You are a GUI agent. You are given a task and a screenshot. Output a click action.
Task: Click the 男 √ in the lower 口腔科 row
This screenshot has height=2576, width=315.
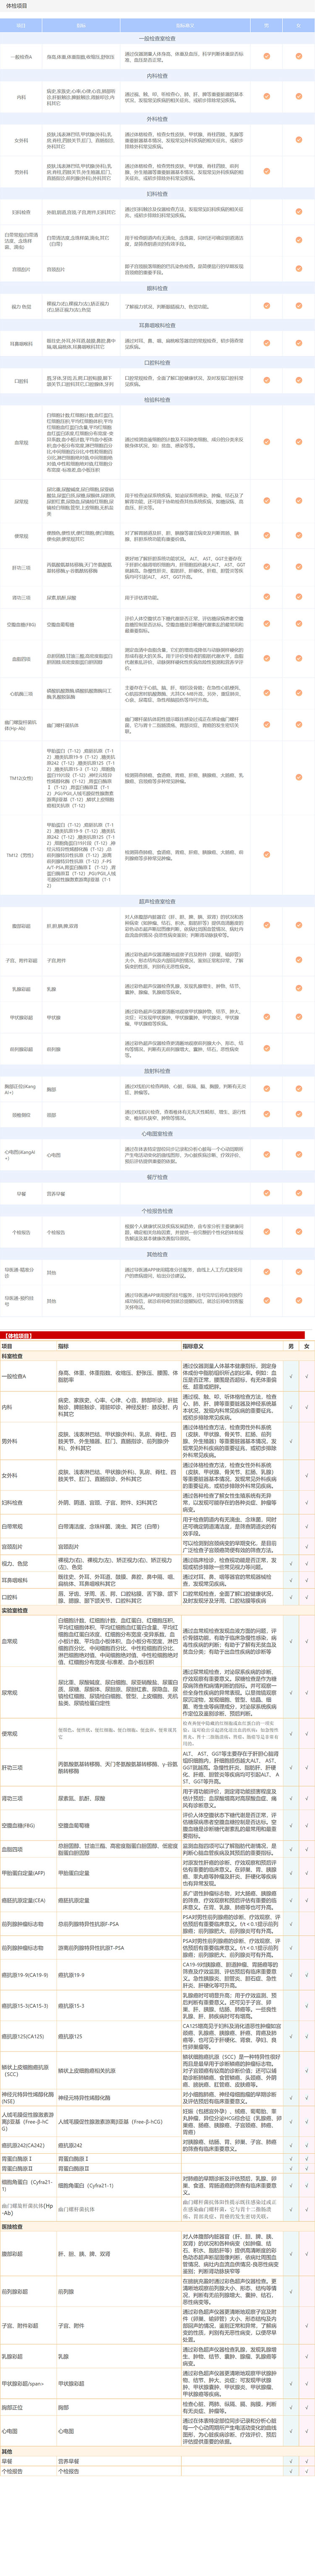tap(291, 1597)
